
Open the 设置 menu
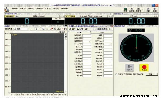[31, 9]
